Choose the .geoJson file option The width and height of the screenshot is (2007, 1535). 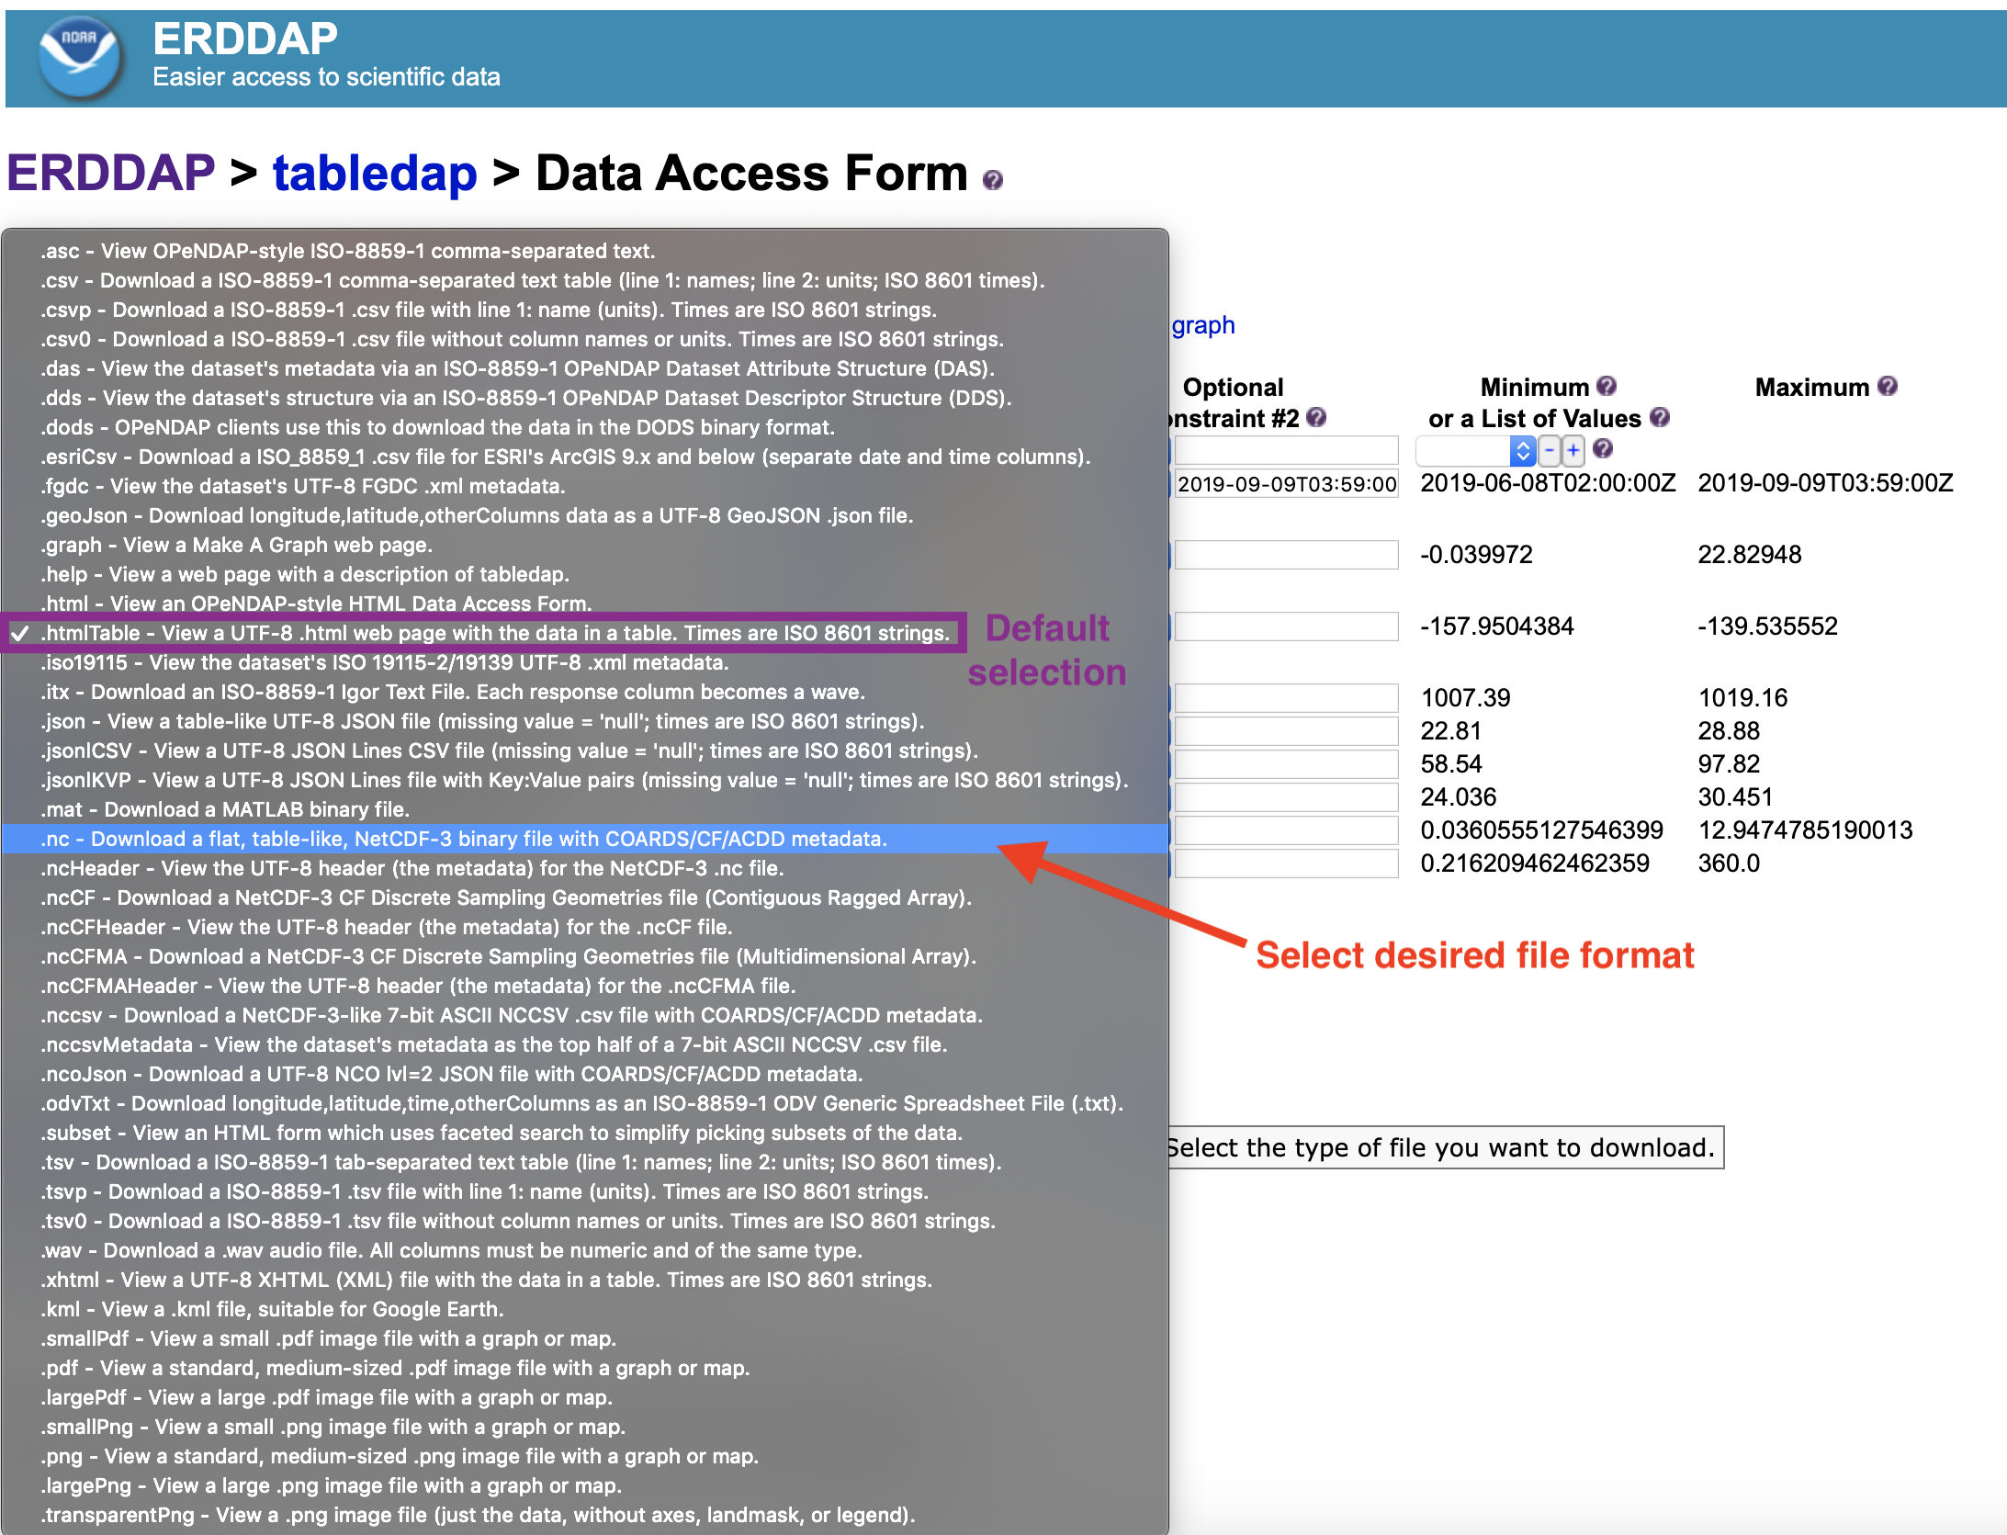tap(584, 515)
